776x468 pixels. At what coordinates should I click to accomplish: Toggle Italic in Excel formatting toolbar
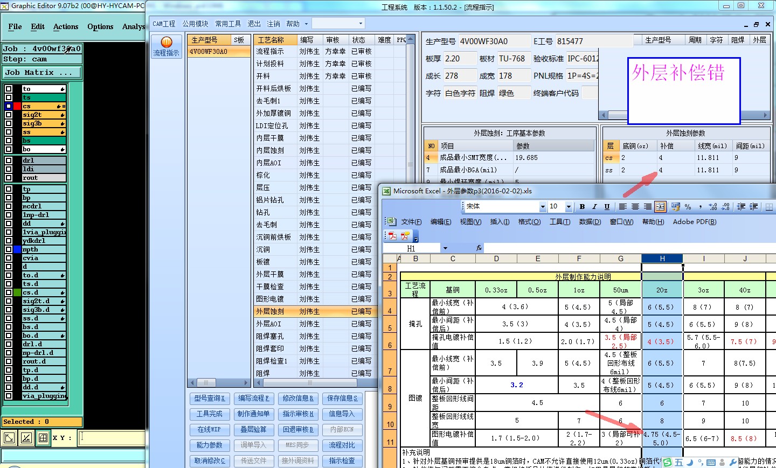(594, 207)
